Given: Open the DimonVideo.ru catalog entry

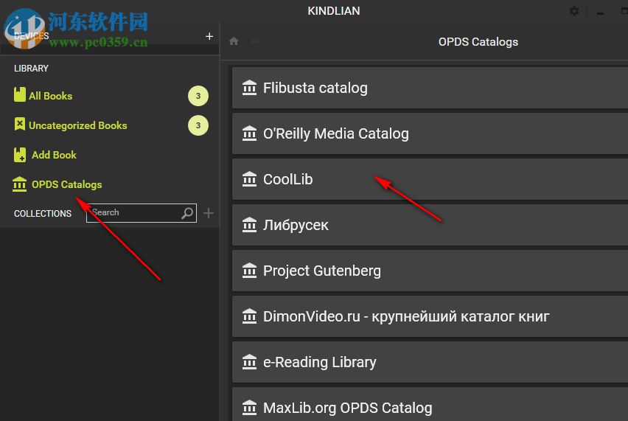Looking at the screenshot, I should click(x=430, y=316).
